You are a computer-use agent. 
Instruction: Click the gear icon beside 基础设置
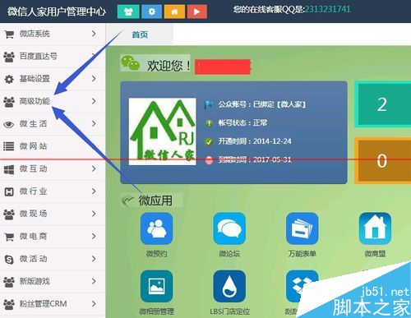point(9,79)
